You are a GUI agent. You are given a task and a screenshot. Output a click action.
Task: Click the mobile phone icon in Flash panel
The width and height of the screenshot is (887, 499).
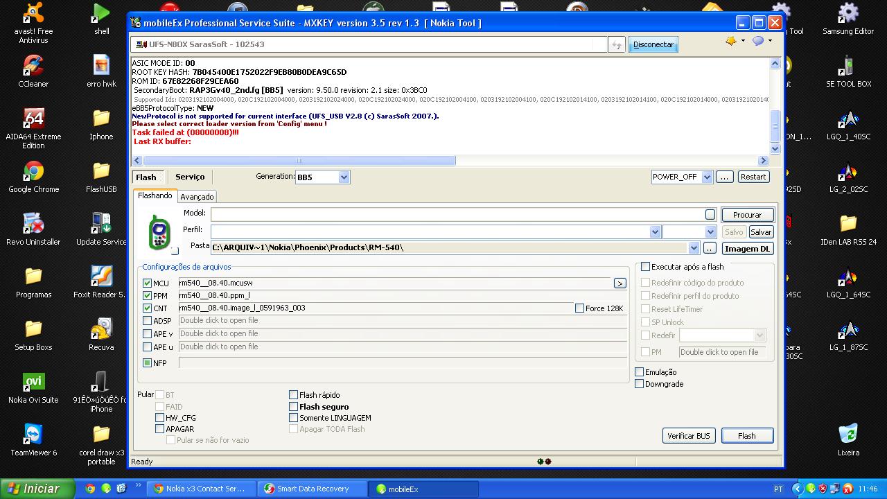(160, 232)
